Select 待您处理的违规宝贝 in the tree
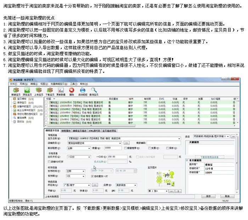Viewport: 248px width, 220px height. pos(28,114)
